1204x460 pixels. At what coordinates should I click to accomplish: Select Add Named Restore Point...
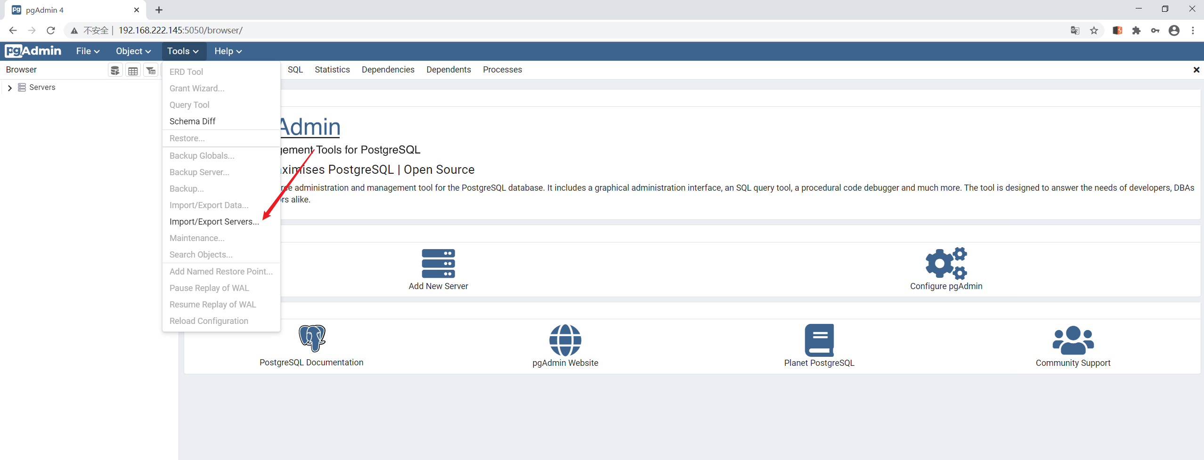221,271
